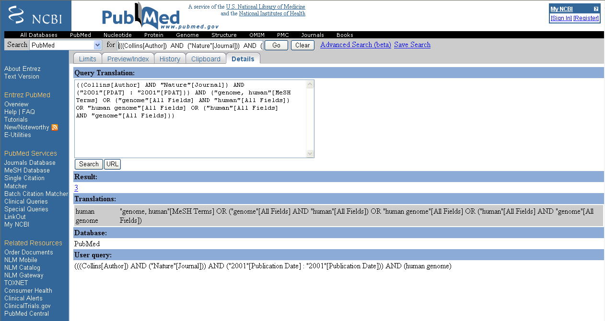
Task: Open NLM Catalog in sidebar
Action: click(x=22, y=268)
